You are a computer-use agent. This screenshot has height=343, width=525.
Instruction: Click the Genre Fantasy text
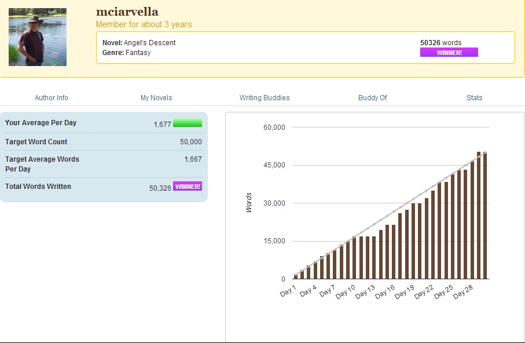126,53
